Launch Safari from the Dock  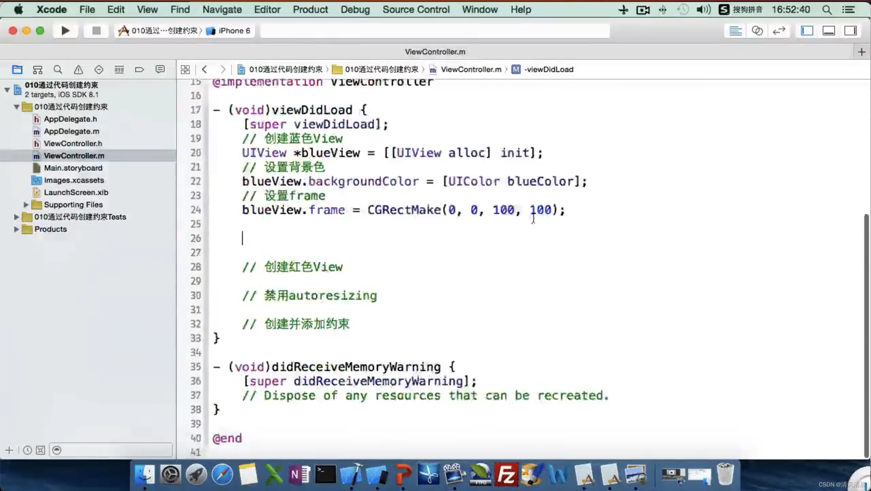tap(222, 474)
